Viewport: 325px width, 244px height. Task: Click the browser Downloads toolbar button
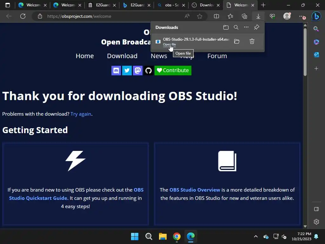click(258, 16)
